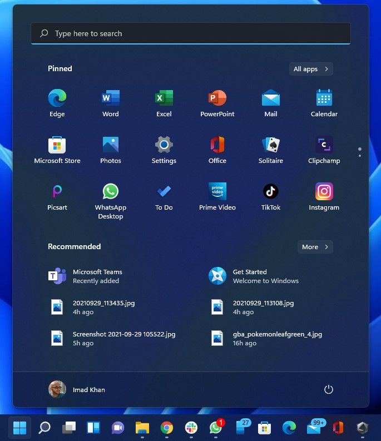381x441 pixels.
Task: Launch Solitaire from pinned apps
Action: (271, 150)
